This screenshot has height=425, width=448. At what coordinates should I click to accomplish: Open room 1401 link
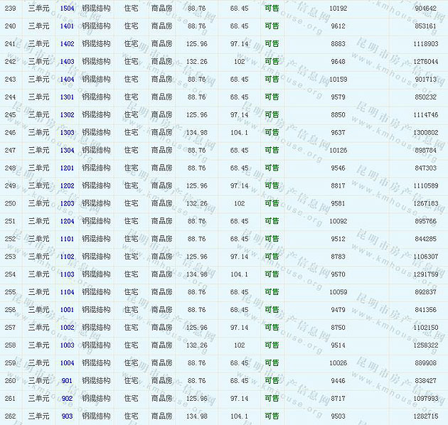(67, 26)
